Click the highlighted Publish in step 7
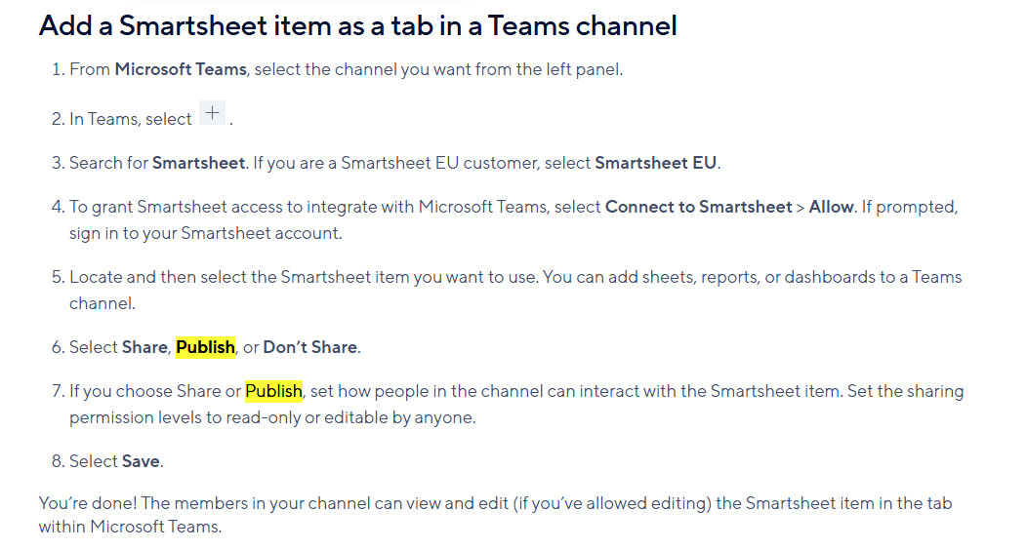1027x550 pixels. click(x=273, y=391)
